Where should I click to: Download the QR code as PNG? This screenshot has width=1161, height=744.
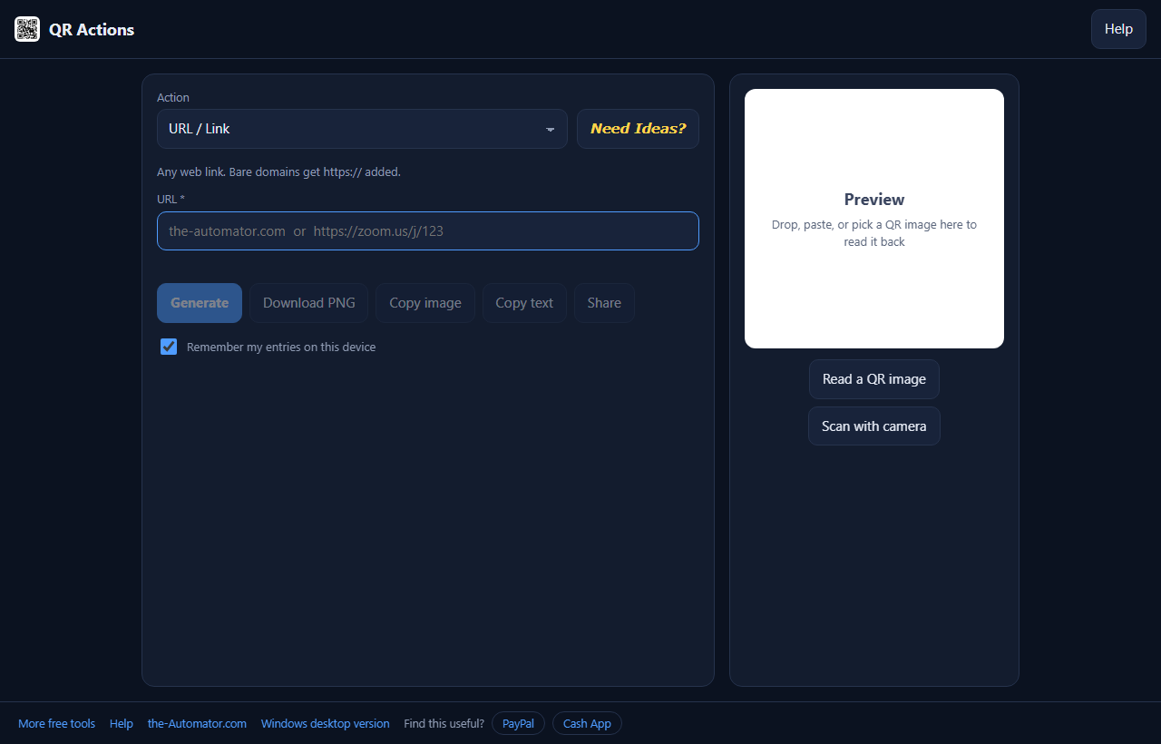[309, 303]
